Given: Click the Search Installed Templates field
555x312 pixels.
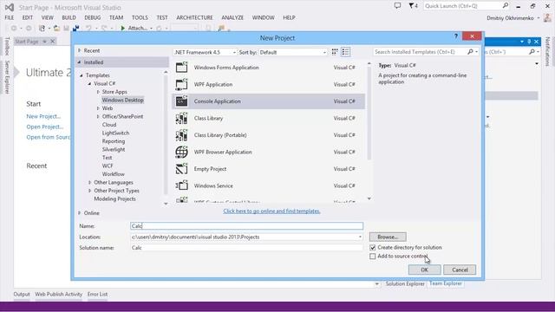Looking at the screenshot, I should pyautogui.click(x=420, y=52).
